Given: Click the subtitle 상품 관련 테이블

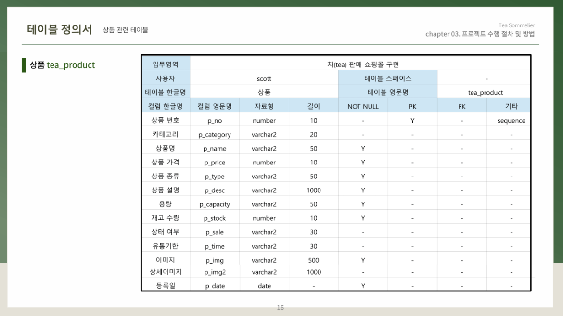Looking at the screenshot, I should pos(125,30).
